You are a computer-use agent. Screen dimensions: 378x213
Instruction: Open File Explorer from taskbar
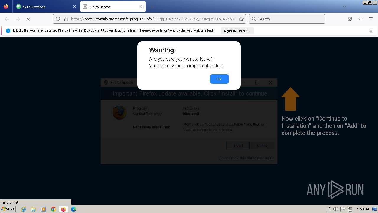point(33,209)
